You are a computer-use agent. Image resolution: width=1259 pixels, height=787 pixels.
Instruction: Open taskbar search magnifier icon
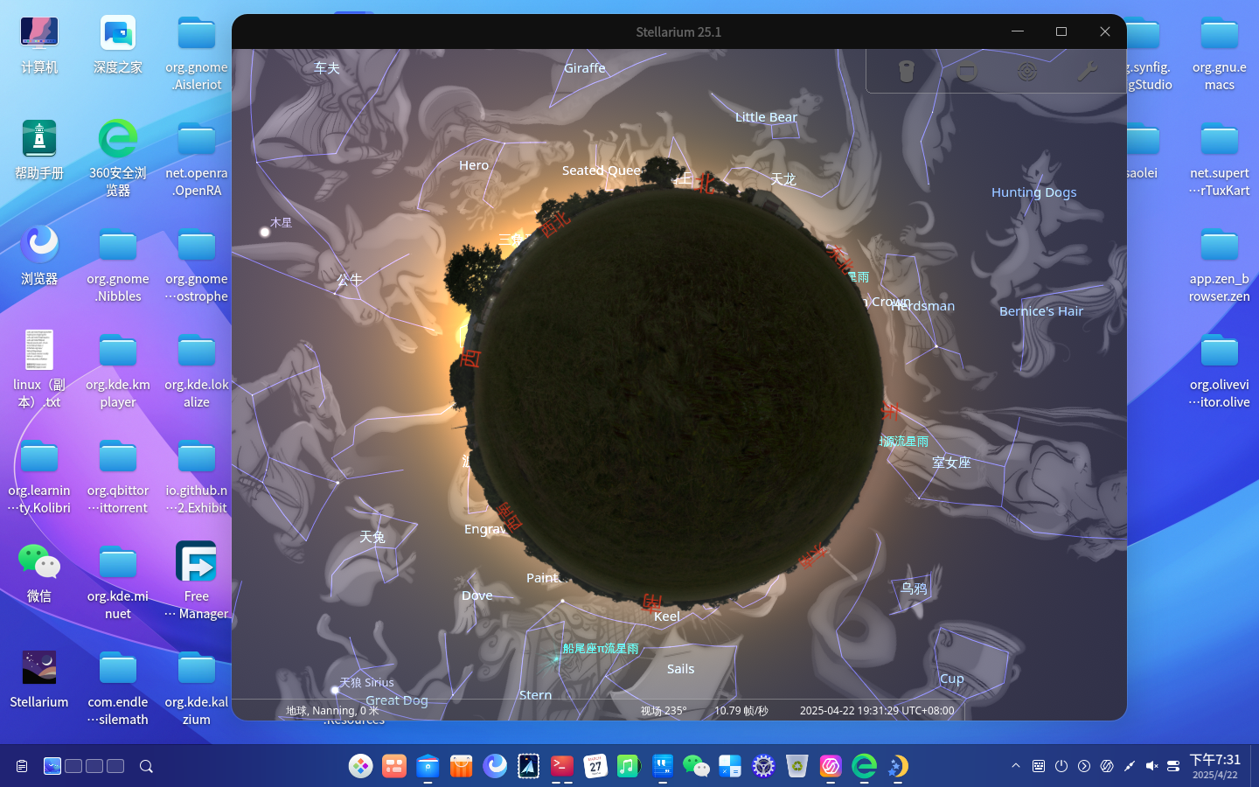click(x=146, y=766)
